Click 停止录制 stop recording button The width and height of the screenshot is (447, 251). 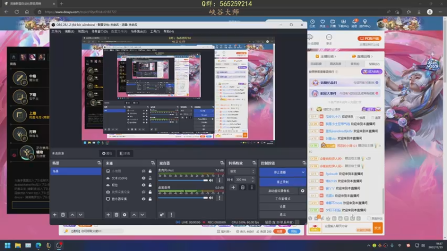point(283,182)
